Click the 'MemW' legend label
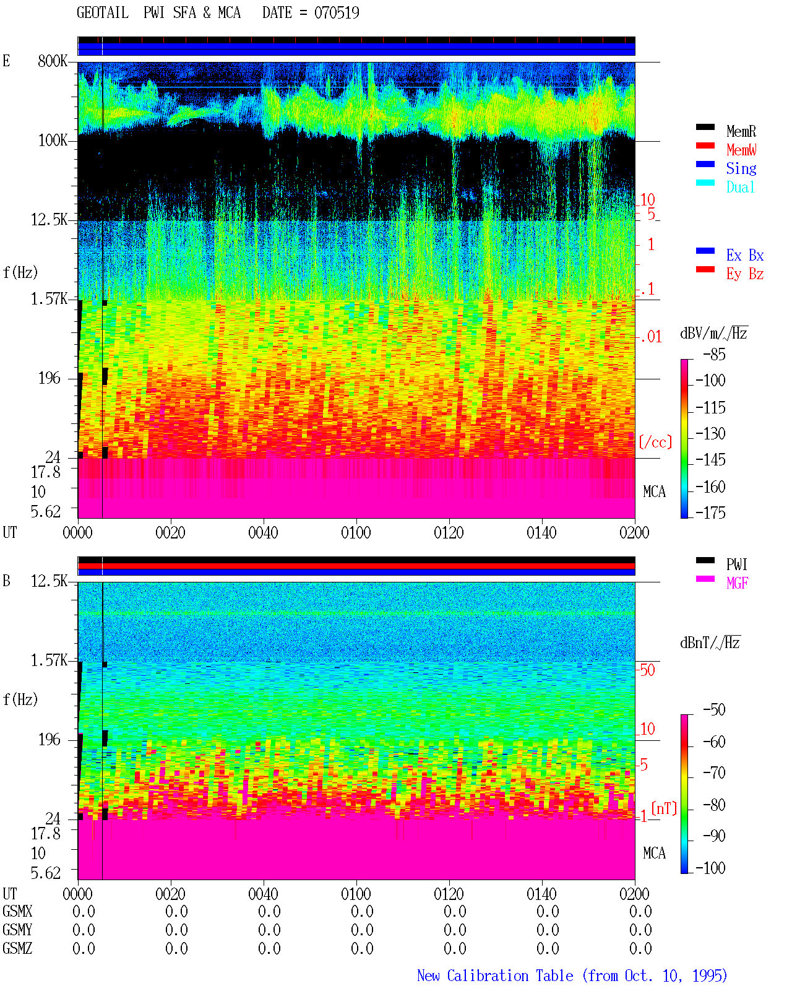 point(741,150)
